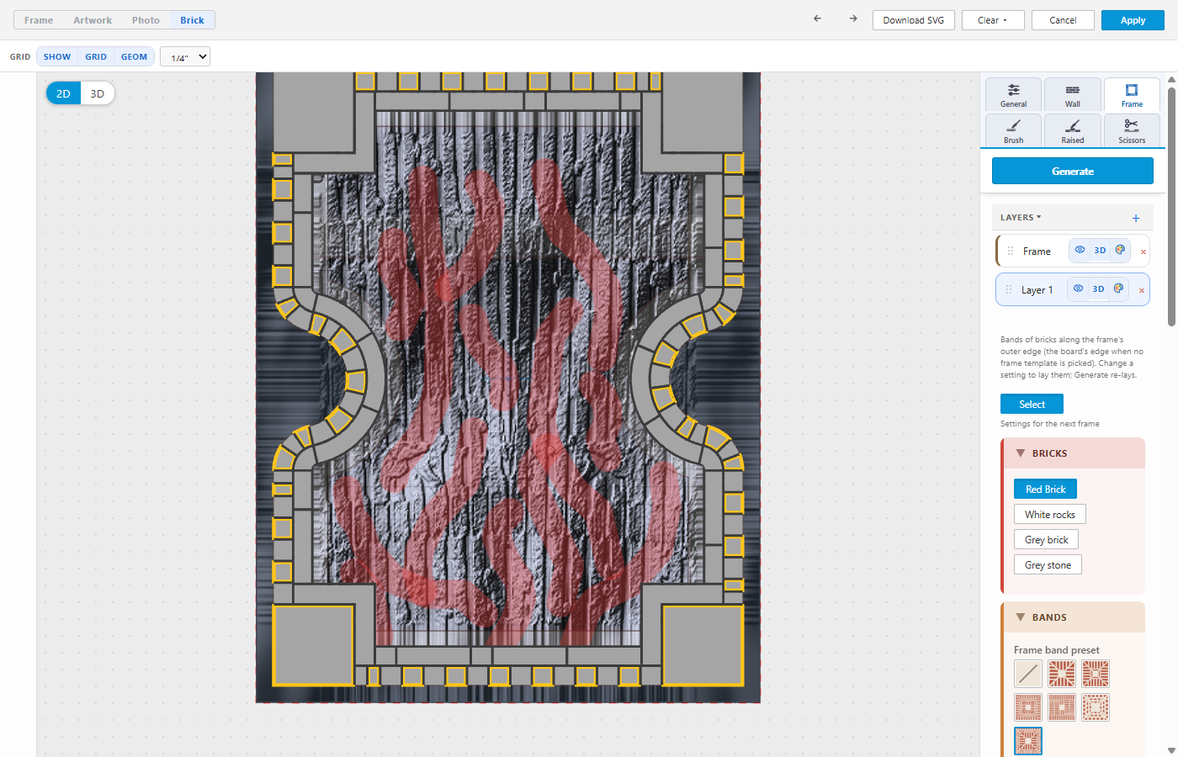The image size is (1178, 757).
Task: Open the General settings panel
Action: coord(1014,94)
